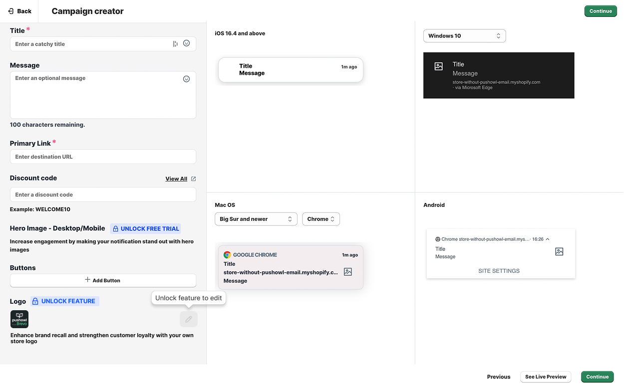The width and height of the screenshot is (624, 389).
Task: Select the A/B variant icon in Title field
Action: (x=175, y=44)
